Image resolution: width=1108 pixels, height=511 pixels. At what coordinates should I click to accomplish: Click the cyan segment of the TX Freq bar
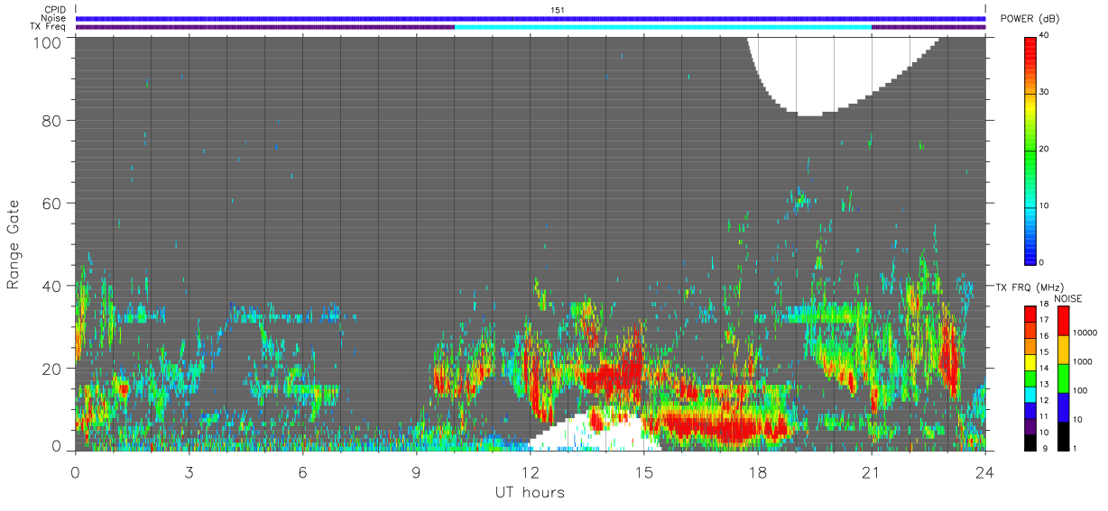663,27
